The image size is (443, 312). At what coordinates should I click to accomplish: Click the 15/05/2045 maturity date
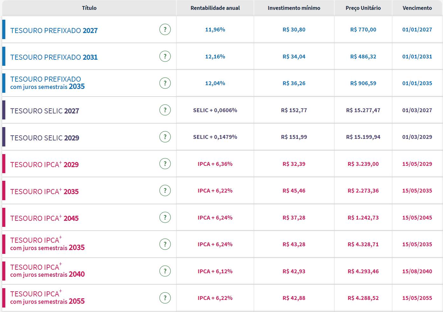pyautogui.click(x=417, y=218)
